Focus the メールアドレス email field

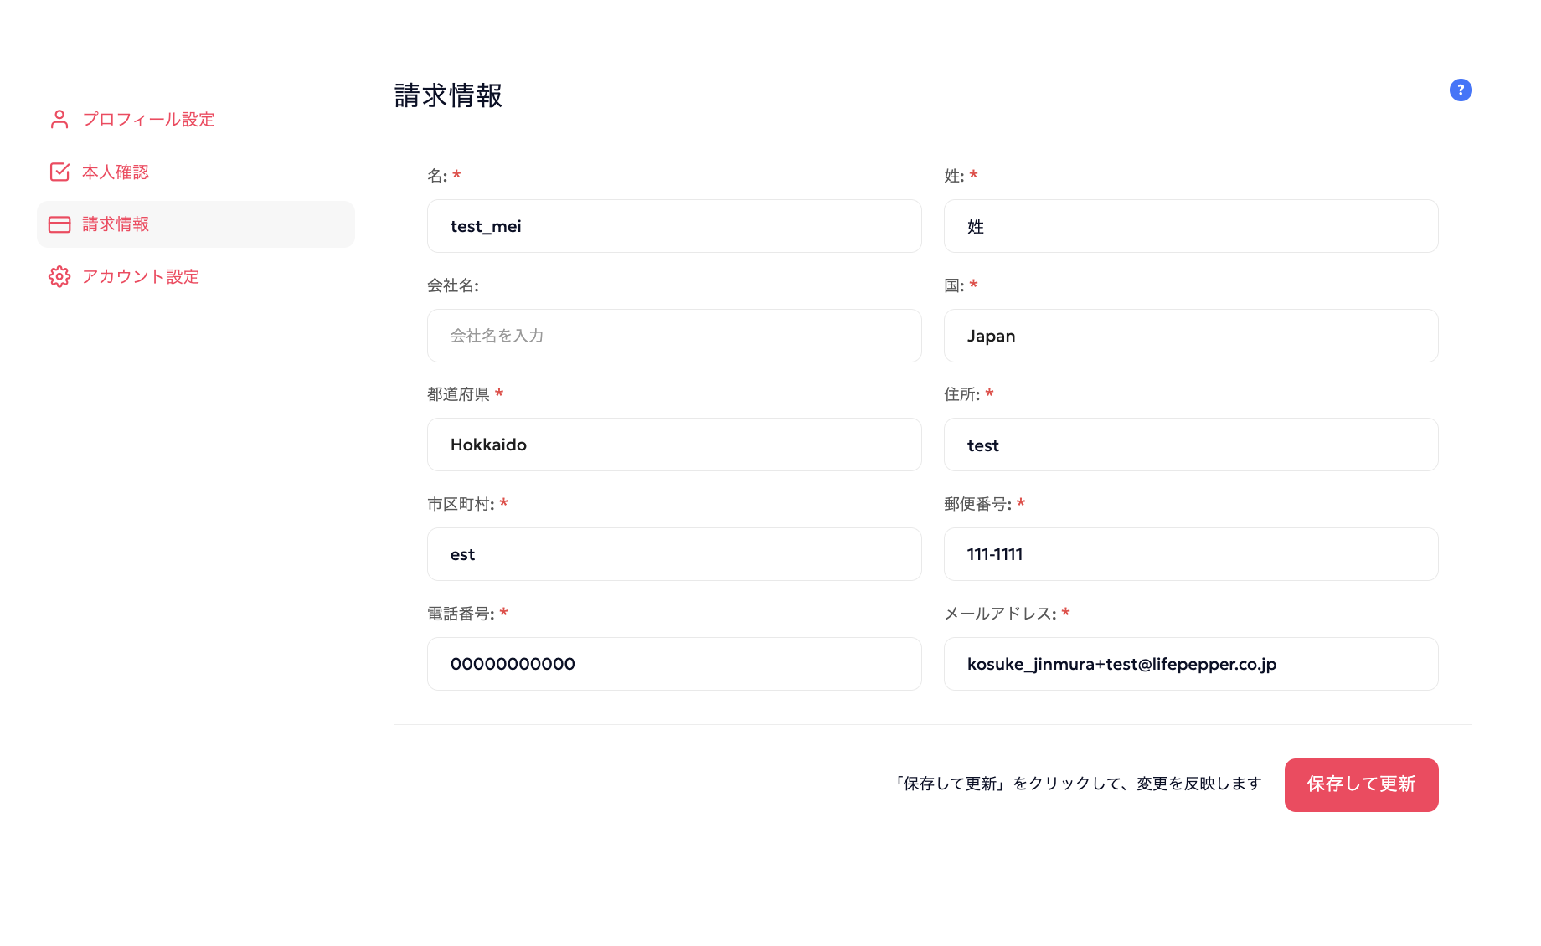click(1190, 664)
